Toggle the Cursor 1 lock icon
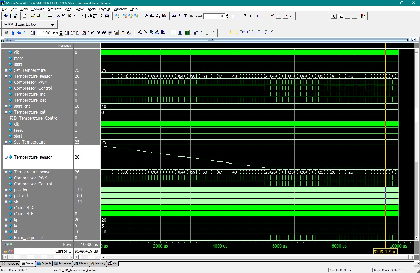Viewport: 420px width, 273px height. pos(5,251)
